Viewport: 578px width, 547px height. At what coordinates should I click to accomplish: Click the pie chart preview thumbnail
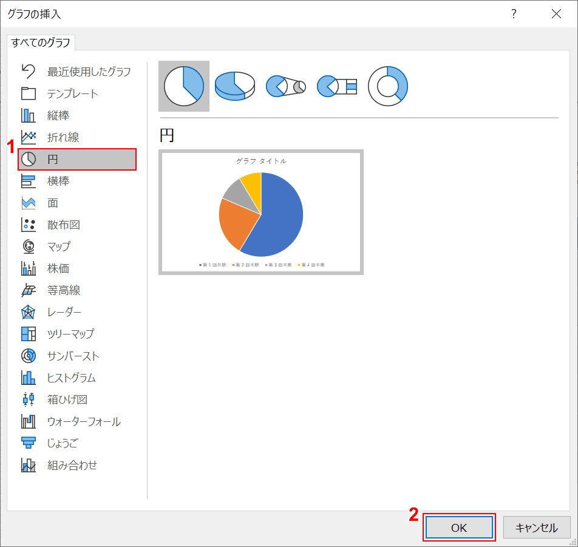pos(261,212)
